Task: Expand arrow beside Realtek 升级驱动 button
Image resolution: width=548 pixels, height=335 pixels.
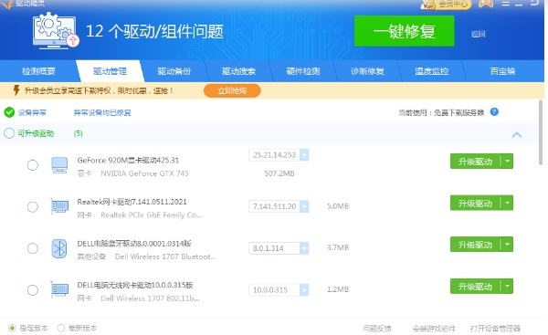Action: (507, 203)
